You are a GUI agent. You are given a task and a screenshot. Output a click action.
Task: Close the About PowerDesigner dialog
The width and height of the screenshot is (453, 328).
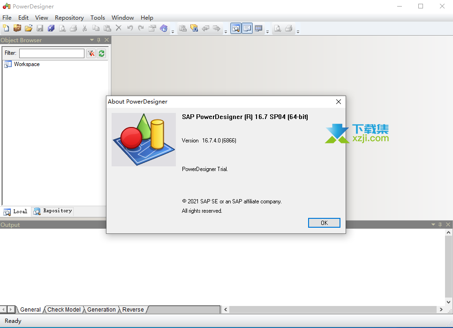pos(339,102)
